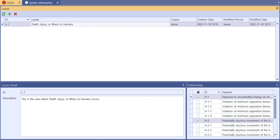
Task: Click Creator cell 'James'
Action: pos(183,24)
